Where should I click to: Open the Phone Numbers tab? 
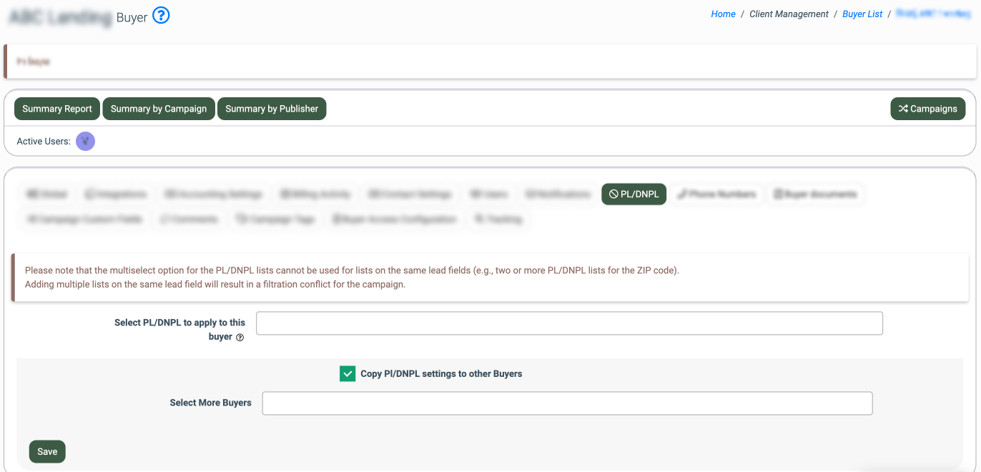pyautogui.click(x=716, y=195)
